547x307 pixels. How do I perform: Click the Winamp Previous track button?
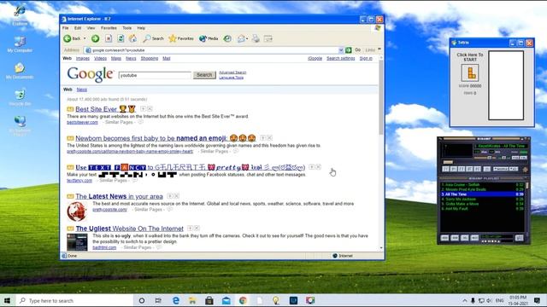tap(445, 169)
